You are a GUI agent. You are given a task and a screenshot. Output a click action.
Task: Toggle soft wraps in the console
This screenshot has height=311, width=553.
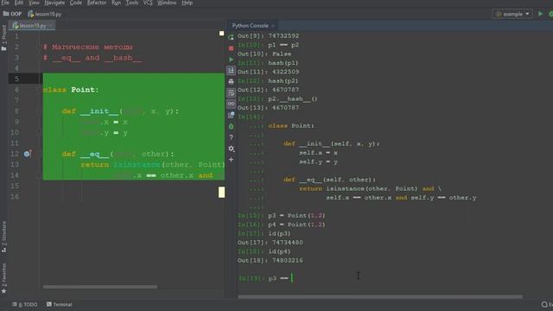tap(231, 92)
